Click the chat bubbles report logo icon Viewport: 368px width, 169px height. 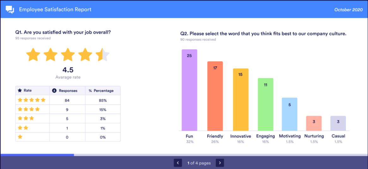tap(10, 9)
